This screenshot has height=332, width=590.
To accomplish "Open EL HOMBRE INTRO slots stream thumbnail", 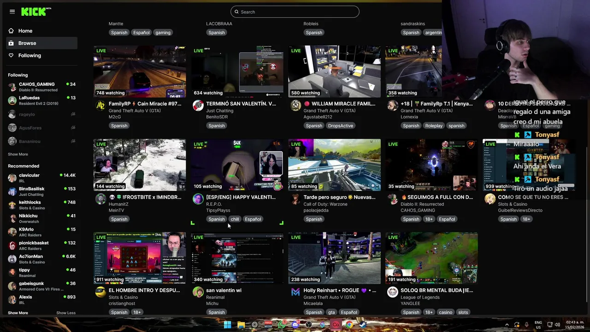I will click(140, 258).
